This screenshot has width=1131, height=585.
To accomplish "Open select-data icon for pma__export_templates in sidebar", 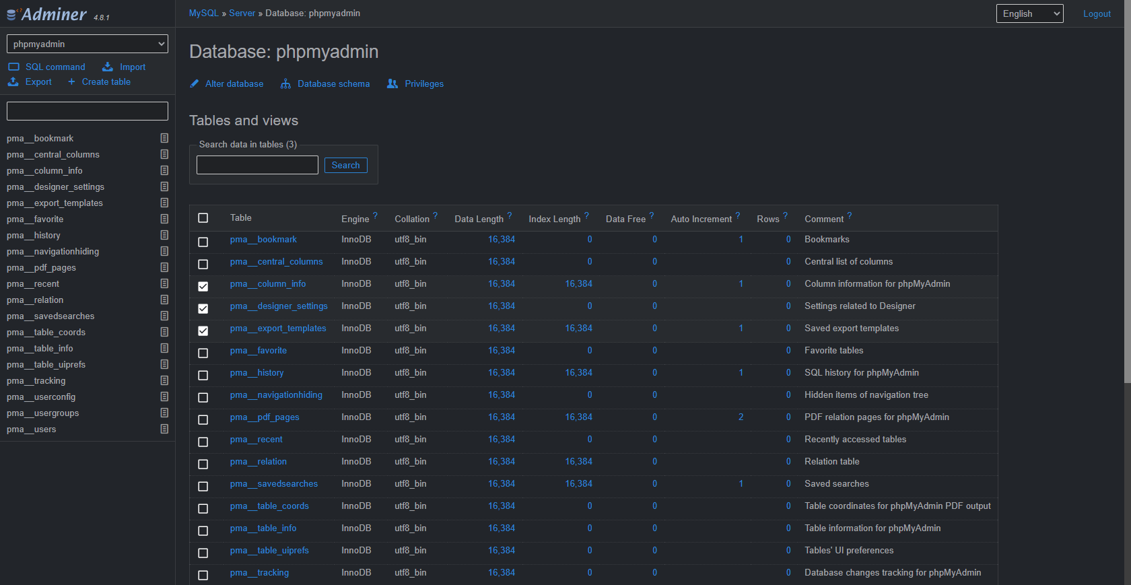I will pos(164,203).
